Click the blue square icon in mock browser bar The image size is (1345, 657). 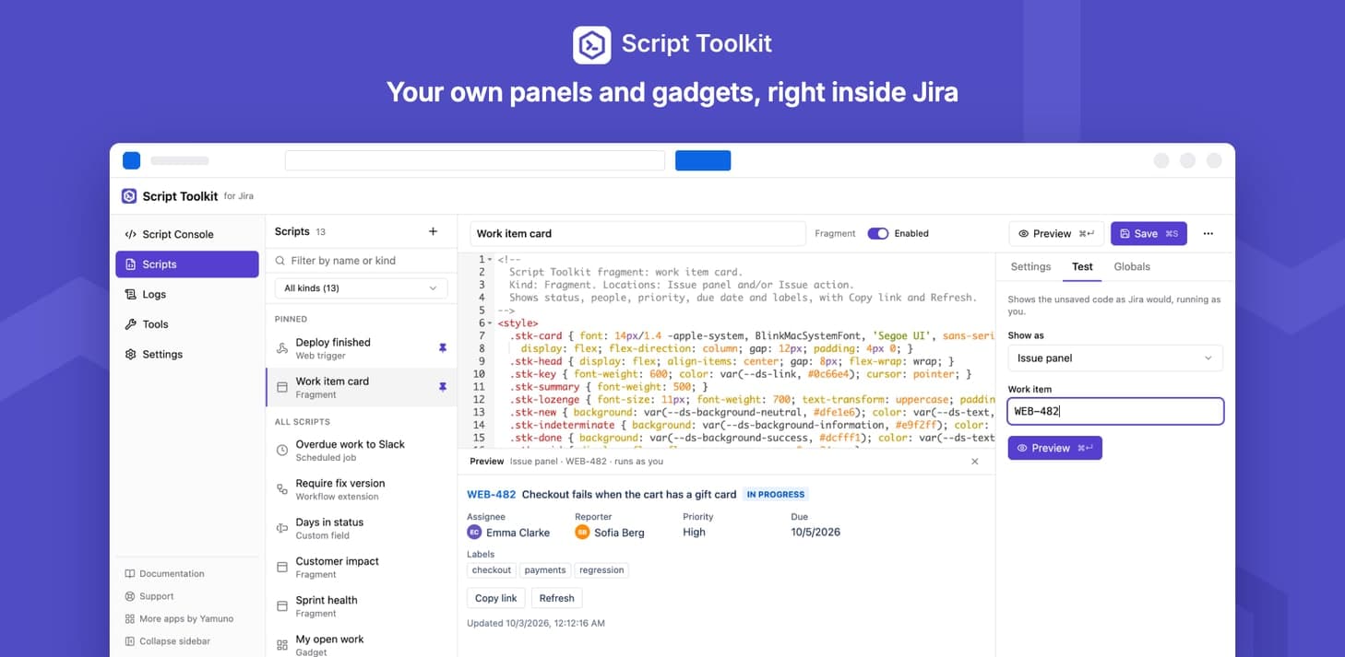tap(131, 160)
